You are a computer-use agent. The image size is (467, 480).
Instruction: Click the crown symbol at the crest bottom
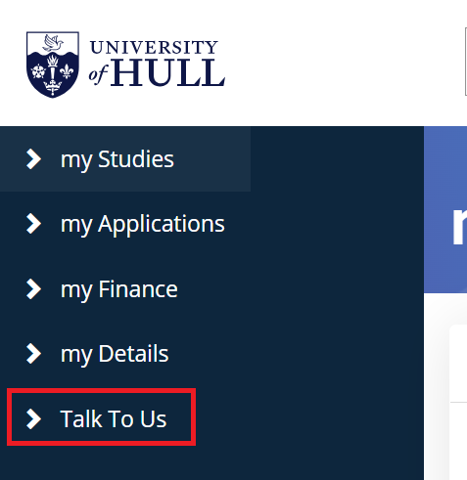pos(53,87)
